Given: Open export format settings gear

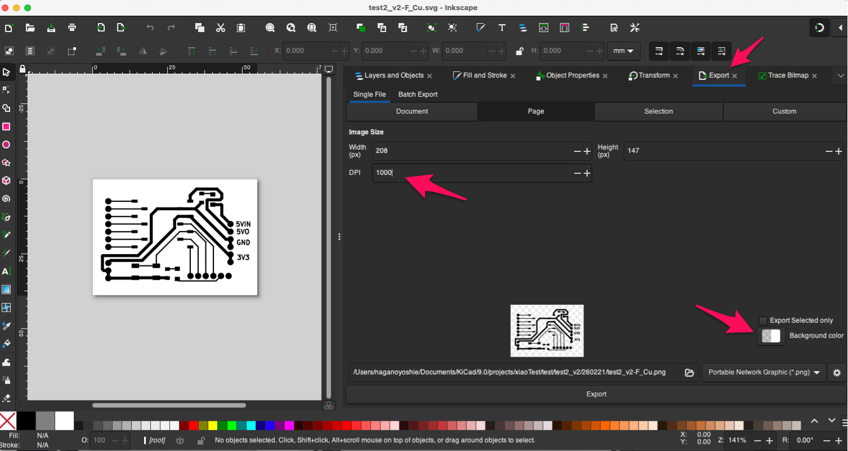Looking at the screenshot, I should click(837, 372).
